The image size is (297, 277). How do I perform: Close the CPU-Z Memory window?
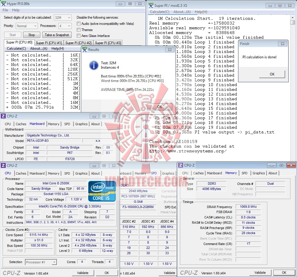(291, 165)
